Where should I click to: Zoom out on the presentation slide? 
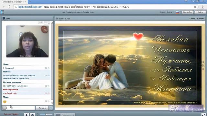(x=203, y=66)
